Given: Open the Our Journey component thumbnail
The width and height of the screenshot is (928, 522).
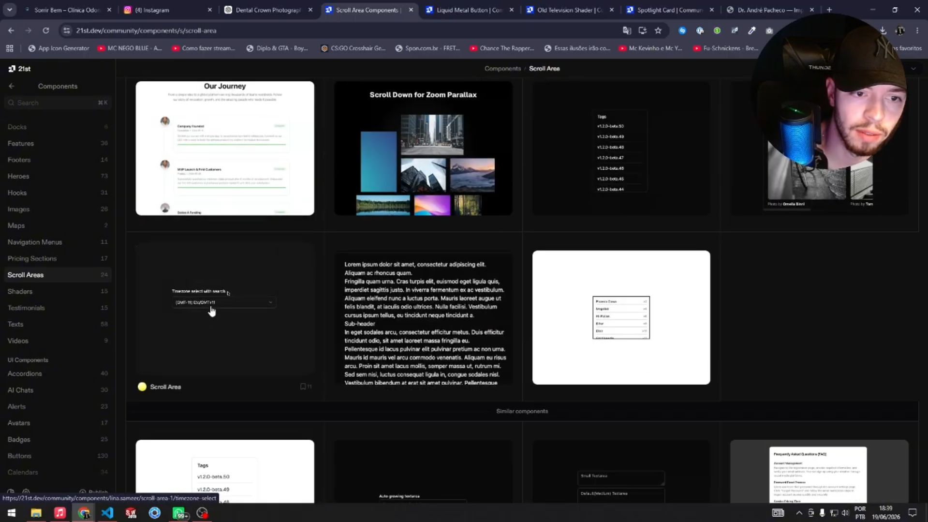Looking at the screenshot, I should (225, 148).
